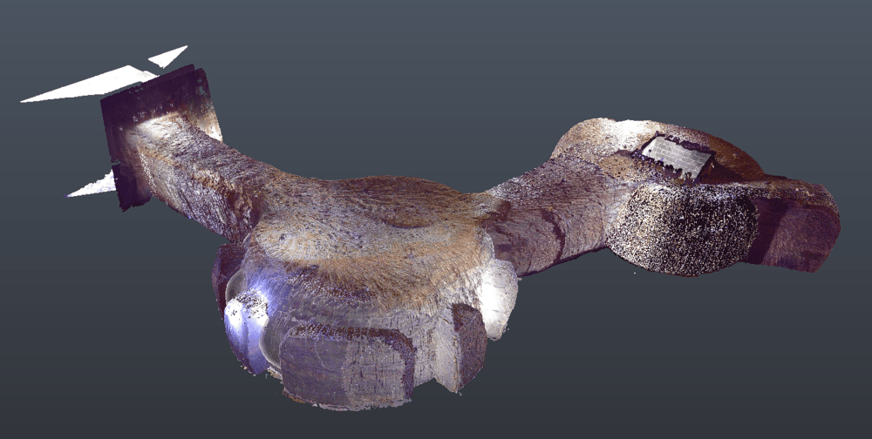Select the small white triangle at top
Image resolution: width=872 pixels, height=439 pixels.
click(x=168, y=57)
